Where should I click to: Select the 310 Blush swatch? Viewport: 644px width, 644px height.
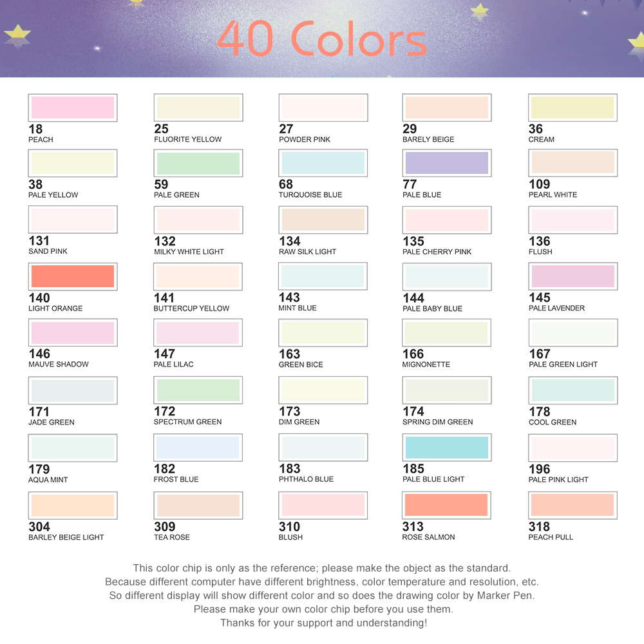click(x=323, y=505)
